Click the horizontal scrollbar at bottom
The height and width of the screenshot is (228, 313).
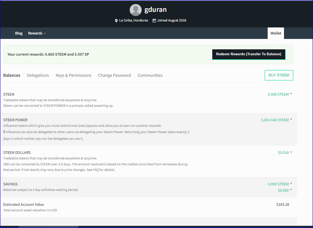(x=48, y=227)
